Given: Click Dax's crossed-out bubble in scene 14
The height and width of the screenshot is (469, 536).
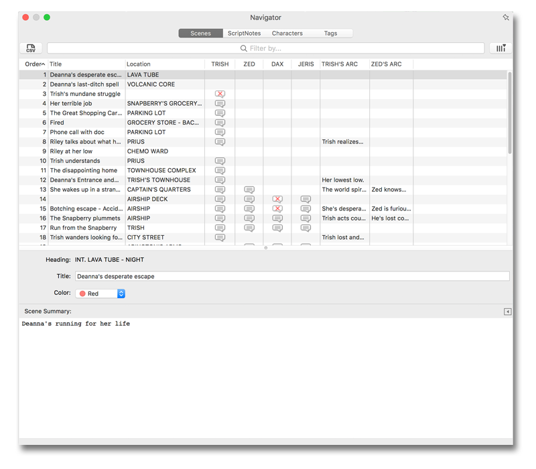Looking at the screenshot, I should tap(277, 200).
